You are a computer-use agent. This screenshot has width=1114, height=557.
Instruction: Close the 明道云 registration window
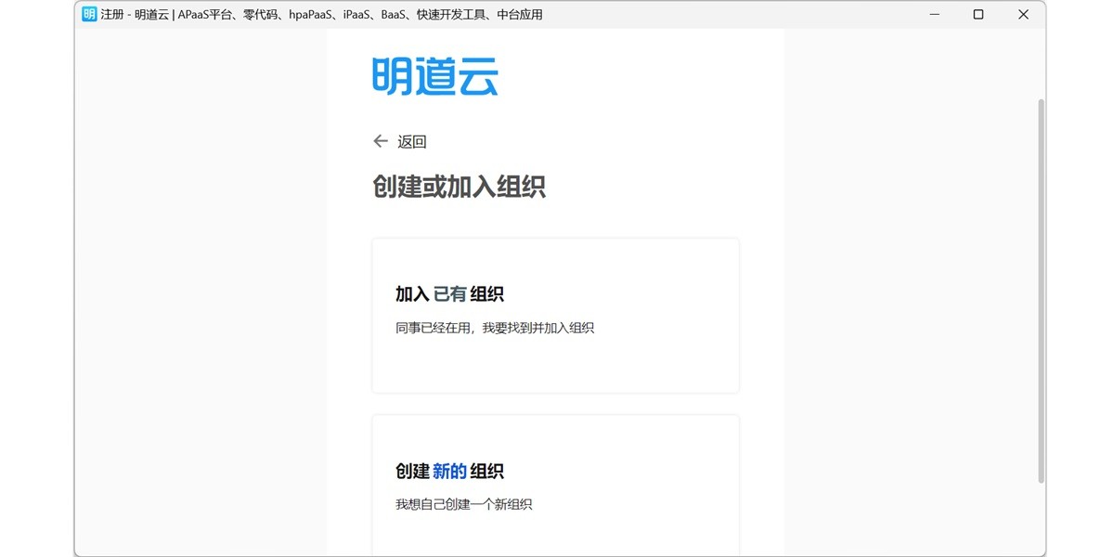1023,15
